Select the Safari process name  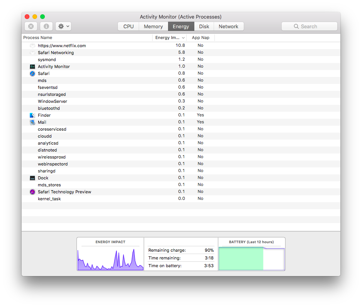(44, 73)
